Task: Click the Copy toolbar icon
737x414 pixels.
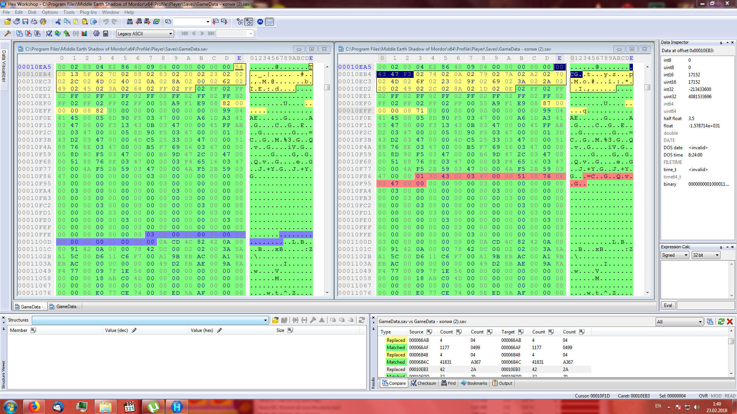Action: coord(67,22)
